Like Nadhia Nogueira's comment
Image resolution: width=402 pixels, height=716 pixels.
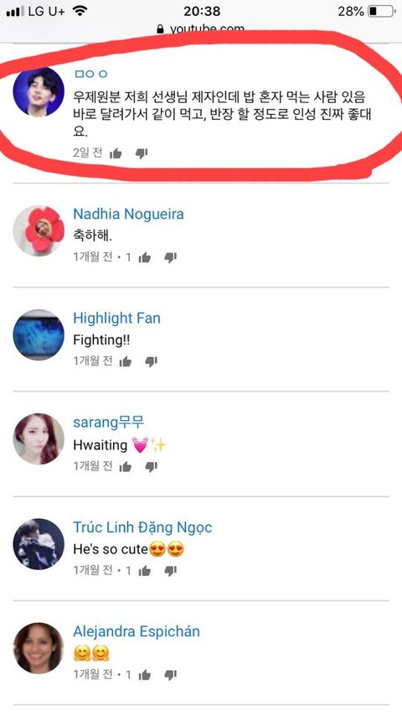click(x=145, y=257)
